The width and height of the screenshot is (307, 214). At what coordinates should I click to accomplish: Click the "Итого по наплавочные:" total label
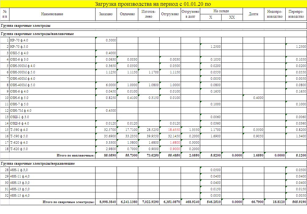(x=76, y=156)
